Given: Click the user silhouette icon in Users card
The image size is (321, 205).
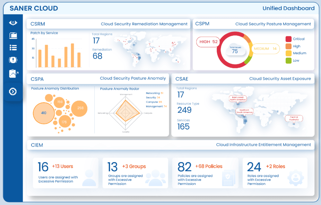Looking at the screenshot, I should tap(89, 178).
